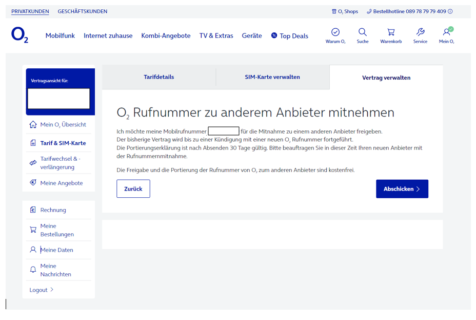
Task: Open the Top Deals menu
Action: 290,36
